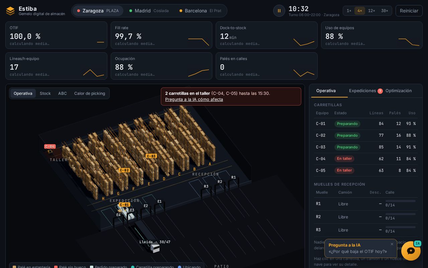Set simulation speed to 1×
428x268 pixels.
point(349,11)
